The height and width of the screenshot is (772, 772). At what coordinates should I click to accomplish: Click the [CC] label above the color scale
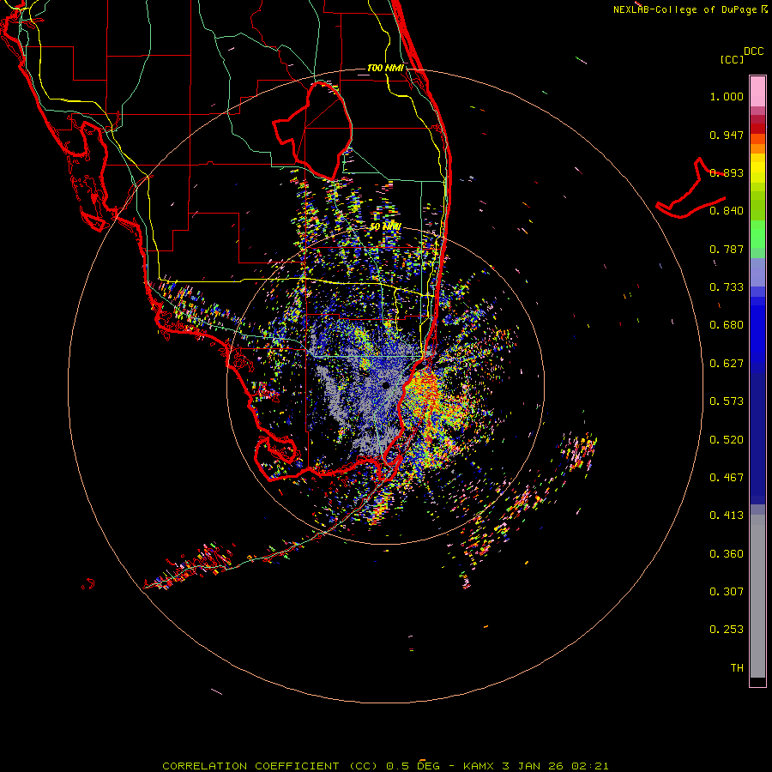pyautogui.click(x=732, y=59)
